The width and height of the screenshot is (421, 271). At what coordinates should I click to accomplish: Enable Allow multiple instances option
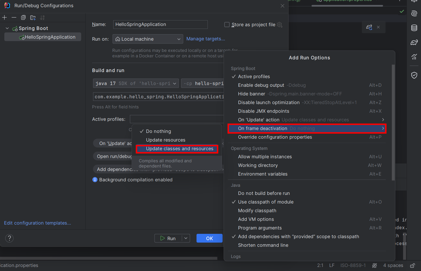coord(307,157)
